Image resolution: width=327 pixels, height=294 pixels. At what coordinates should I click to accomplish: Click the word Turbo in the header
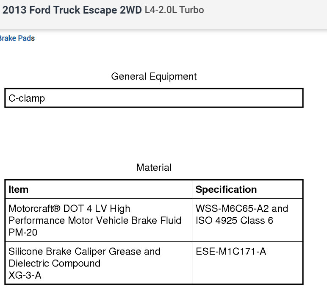click(191, 10)
